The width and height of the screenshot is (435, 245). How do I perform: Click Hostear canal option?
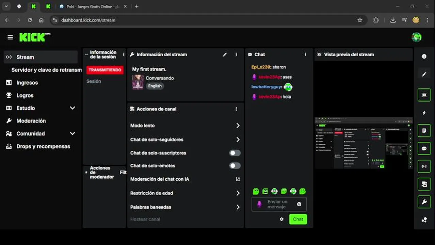coord(145,219)
